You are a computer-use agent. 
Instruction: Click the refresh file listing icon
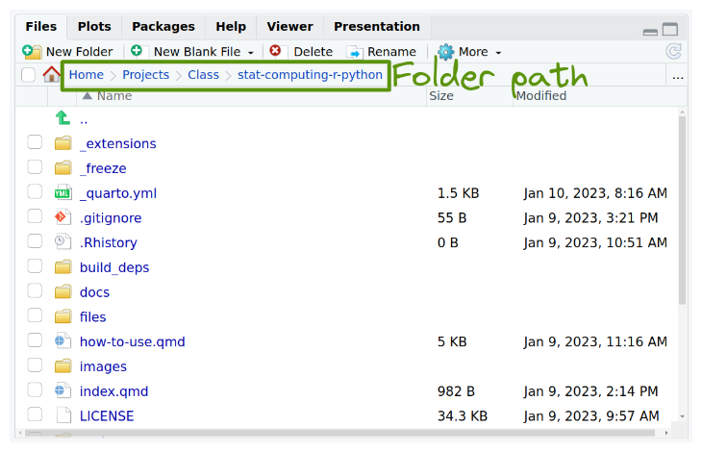674,52
